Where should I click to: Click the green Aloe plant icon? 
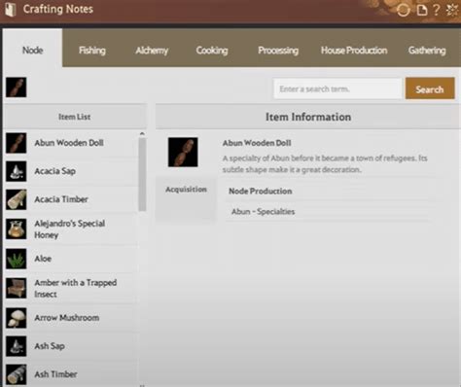pos(16,259)
